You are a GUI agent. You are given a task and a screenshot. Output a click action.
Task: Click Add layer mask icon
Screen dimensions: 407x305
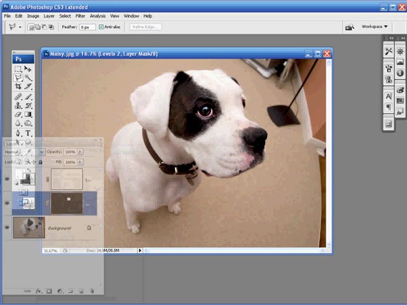click(x=49, y=291)
